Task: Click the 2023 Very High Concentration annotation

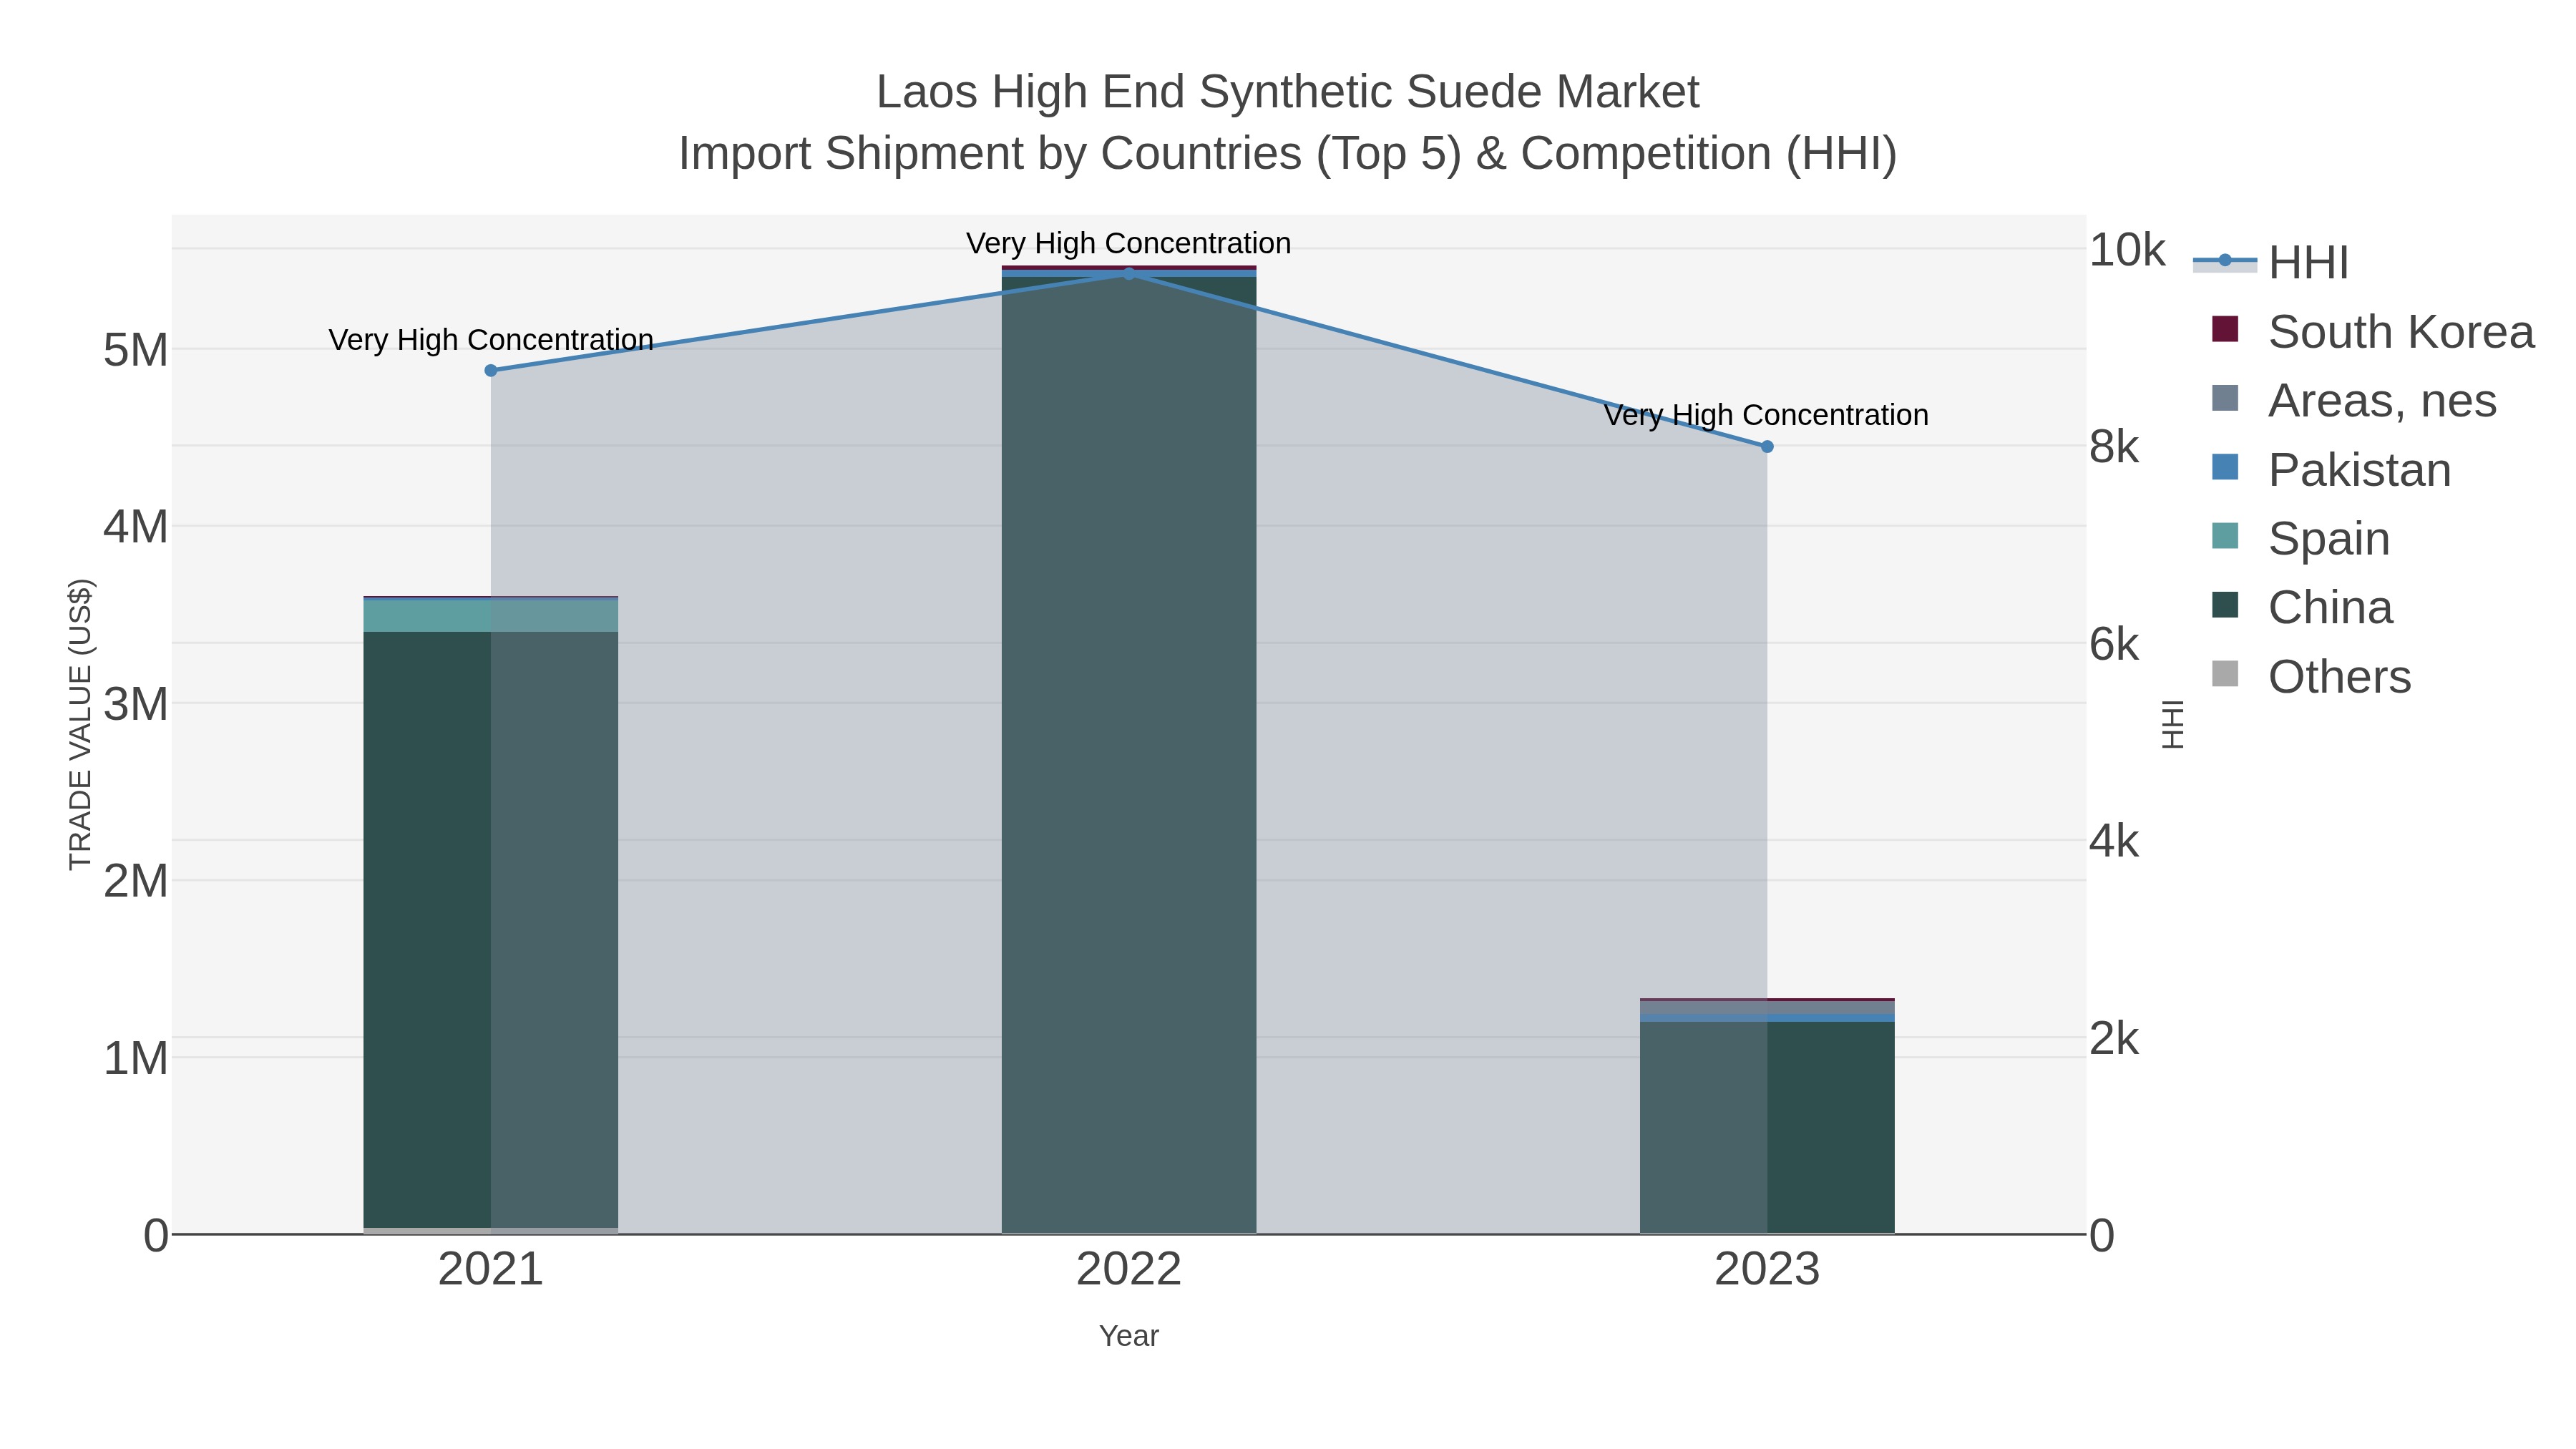Action: [x=1767, y=415]
